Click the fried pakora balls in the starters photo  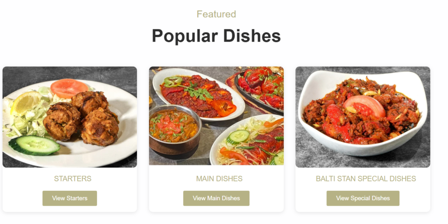pos(81,118)
